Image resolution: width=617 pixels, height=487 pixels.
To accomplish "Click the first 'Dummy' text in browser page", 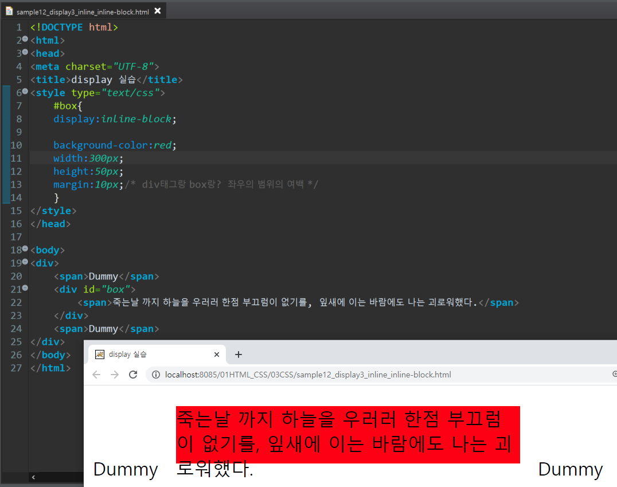I will point(126,469).
